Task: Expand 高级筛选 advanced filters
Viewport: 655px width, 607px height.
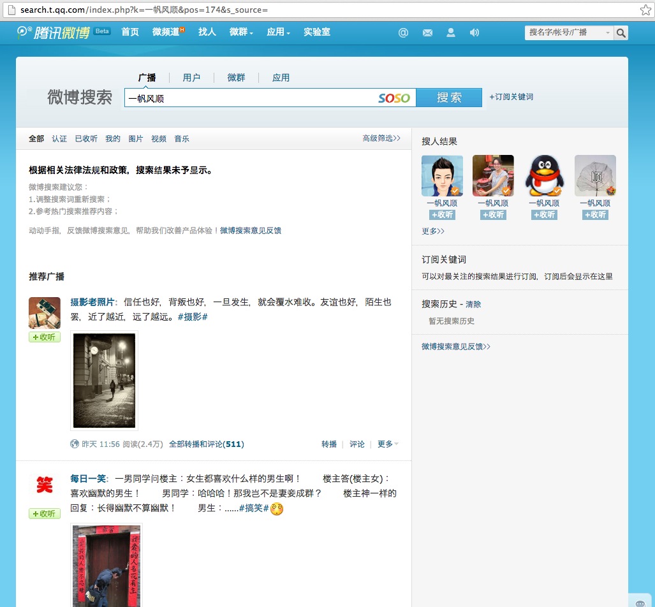Action: click(381, 138)
